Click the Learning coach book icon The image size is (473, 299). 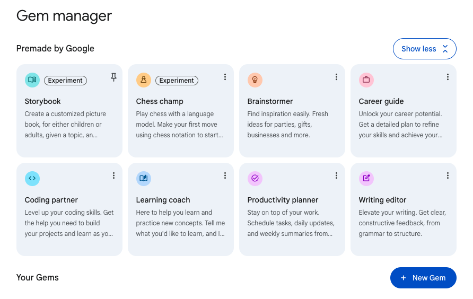point(144,179)
